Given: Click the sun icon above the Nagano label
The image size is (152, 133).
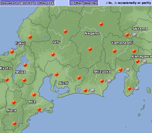Looking at the screenshot, I should pos(101,24).
